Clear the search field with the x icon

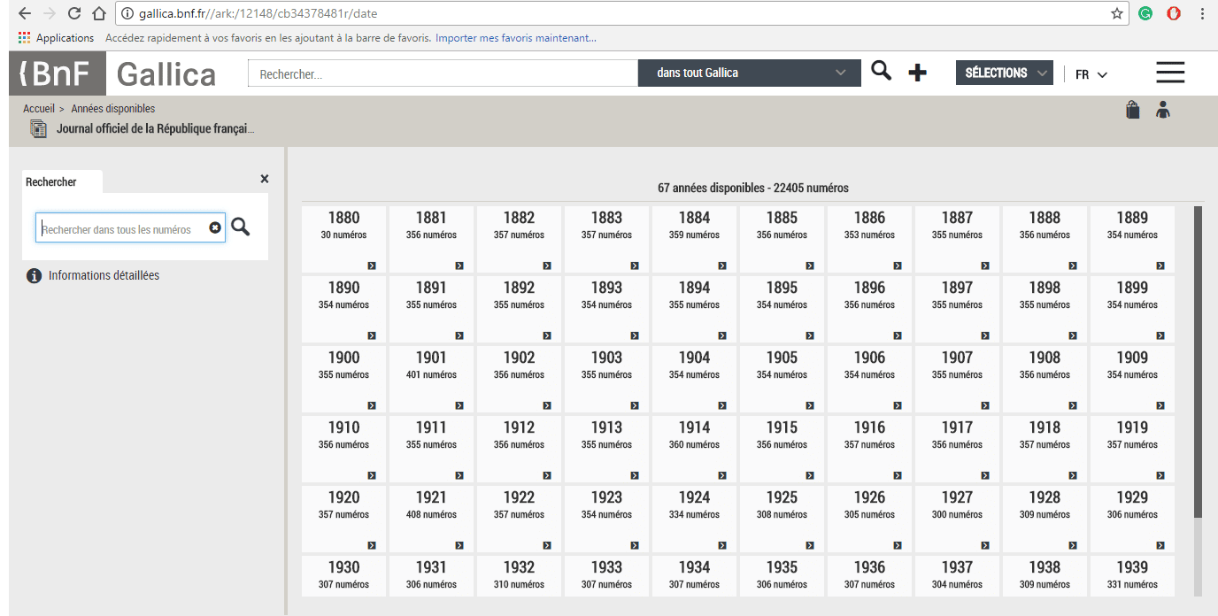[x=215, y=228]
